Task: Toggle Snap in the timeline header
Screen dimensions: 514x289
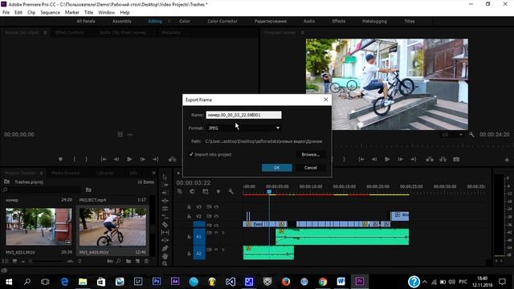Action: tap(192, 191)
